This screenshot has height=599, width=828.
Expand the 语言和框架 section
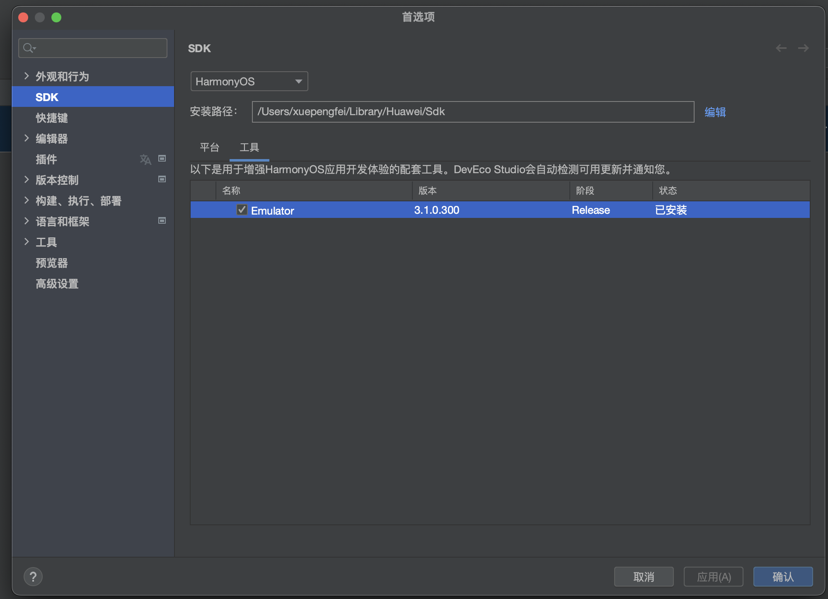pos(27,221)
